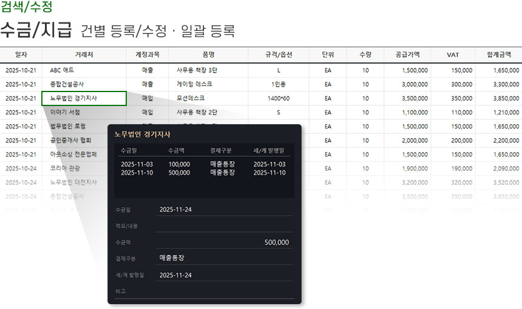This screenshot has height=309, width=522.
Task: Open the 검색/수정 menu at top
Action: (x=27, y=7)
